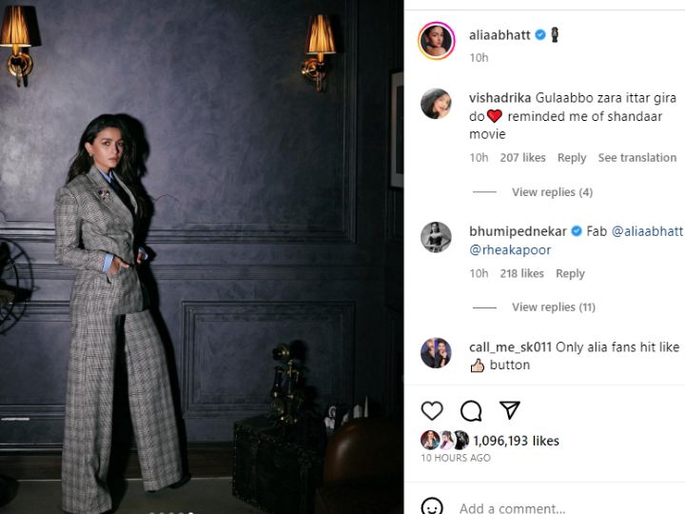Open aliaabhatt profile picture story ring
Screen dimensions: 685x514
(437, 41)
